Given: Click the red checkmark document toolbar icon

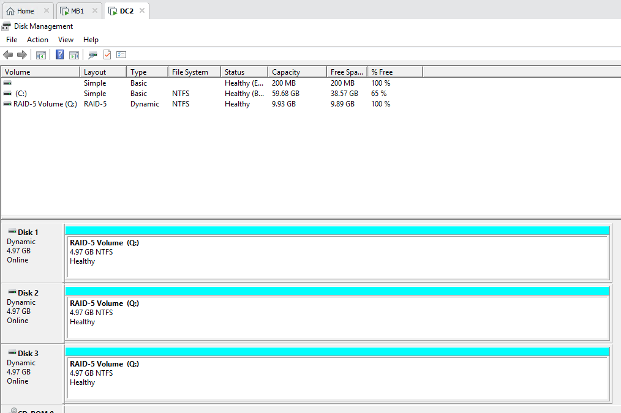Looking at the screenshot, I should [x=107, y=54].
